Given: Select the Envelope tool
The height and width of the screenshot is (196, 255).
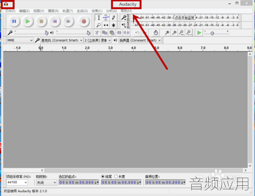Looking at the screenshot, I should [x=106, y=18].
